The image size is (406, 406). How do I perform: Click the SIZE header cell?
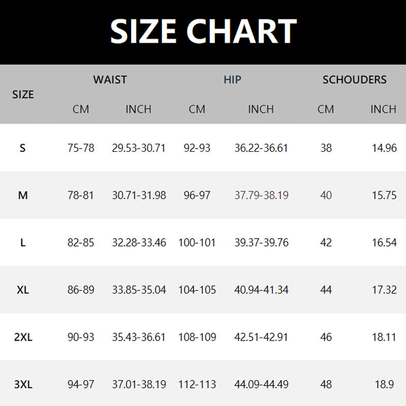point(23,94)
